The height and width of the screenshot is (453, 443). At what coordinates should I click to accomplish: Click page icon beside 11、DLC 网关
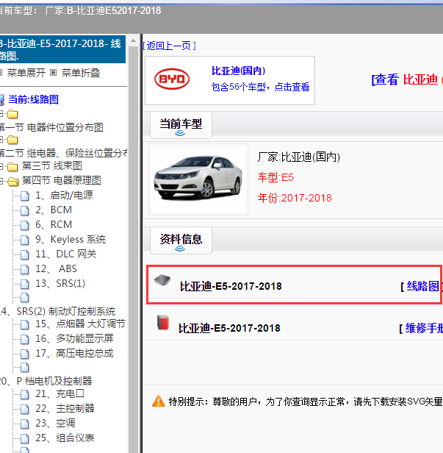point(25,254)
